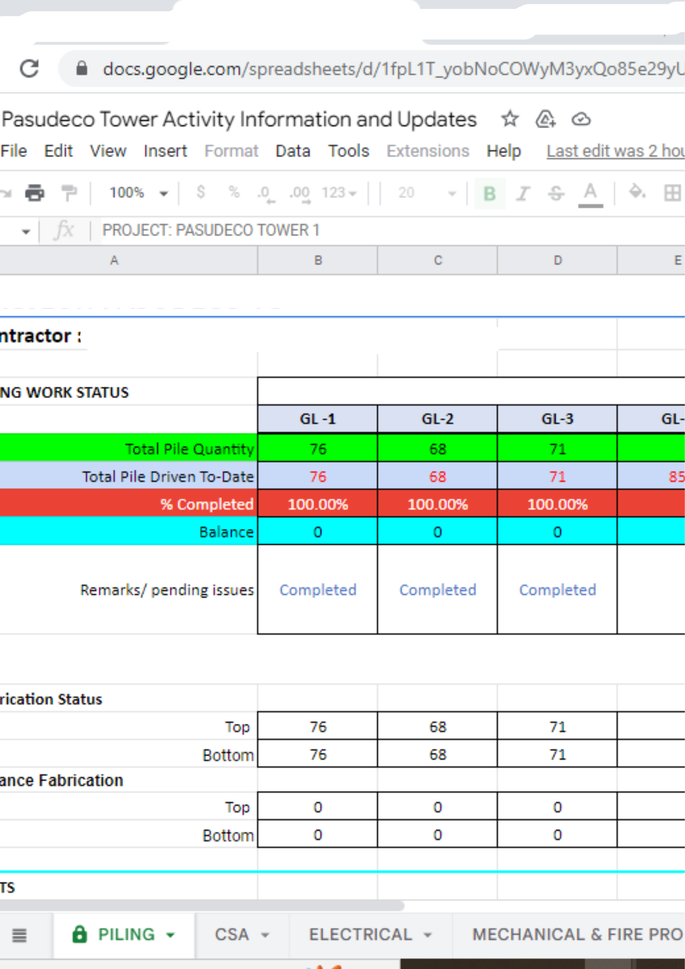Click the document title Pasudeco Tower Activity
This screenshot has height=969, width=685.
239,119
